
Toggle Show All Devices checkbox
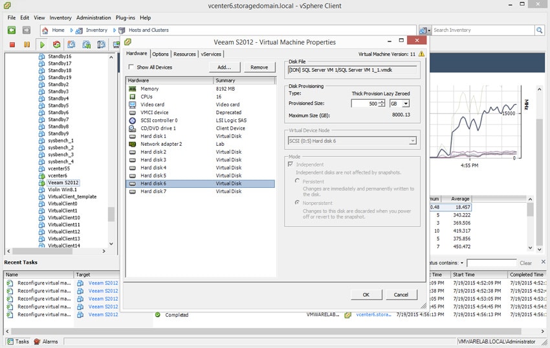click(x=131, y=67)
